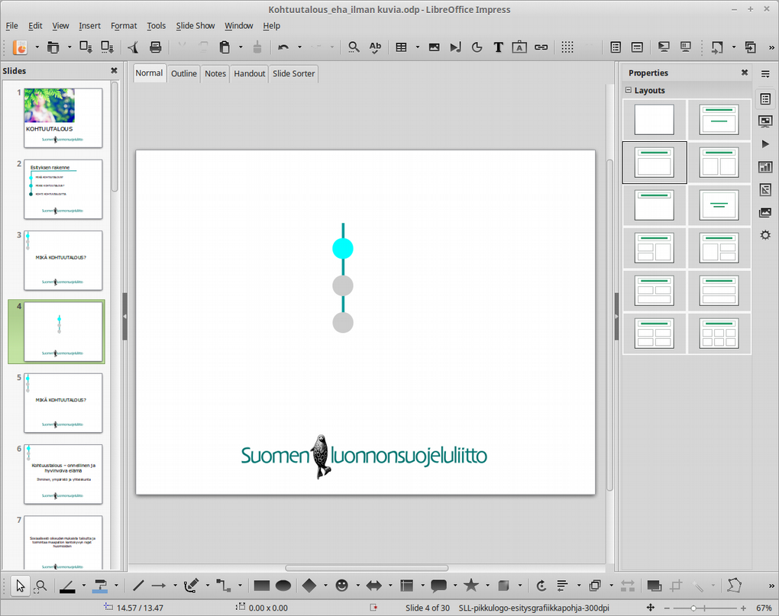The width and height of the screenshot is (779, 616).
Task: Open sidebar settings hamburger menu
Action: [x=765, y=74]
